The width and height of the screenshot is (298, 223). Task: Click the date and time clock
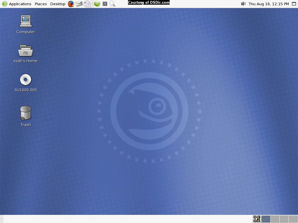[269, 4]
